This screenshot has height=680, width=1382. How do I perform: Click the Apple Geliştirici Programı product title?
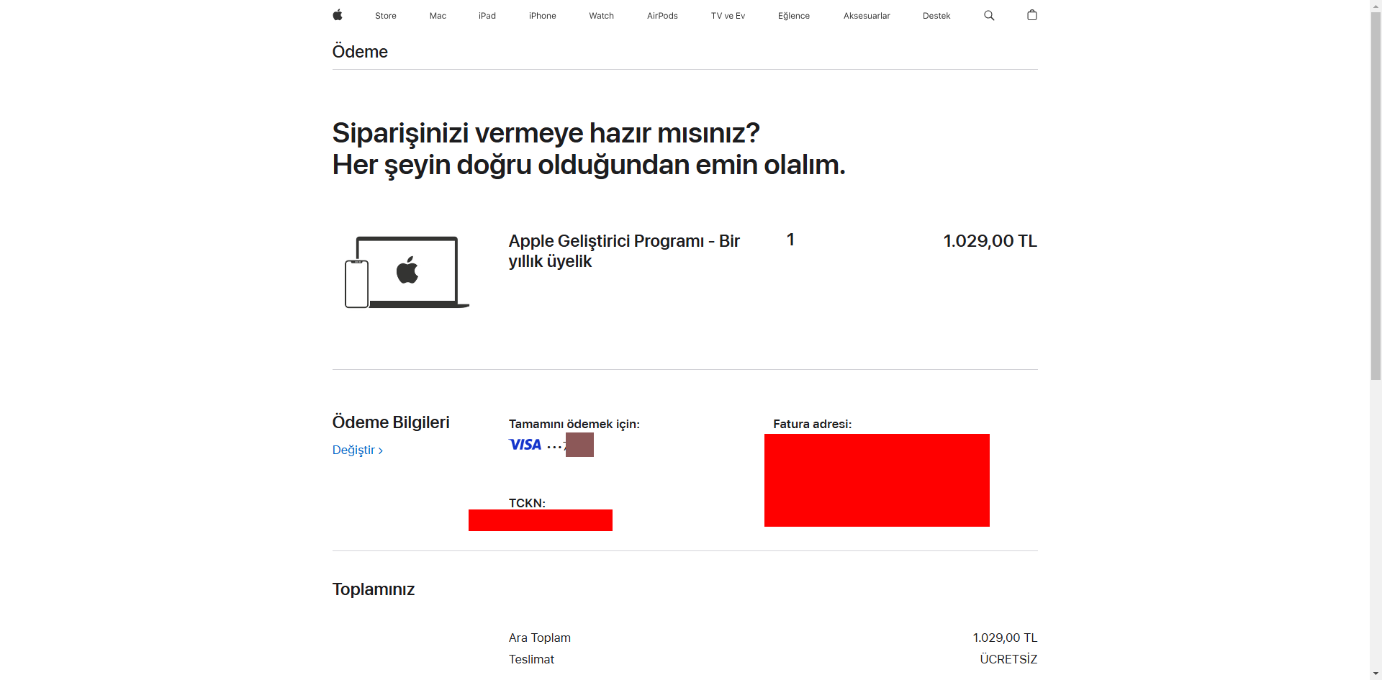624,251
